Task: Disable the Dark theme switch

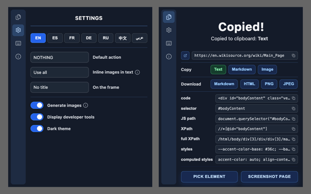Action: (37, 129)
